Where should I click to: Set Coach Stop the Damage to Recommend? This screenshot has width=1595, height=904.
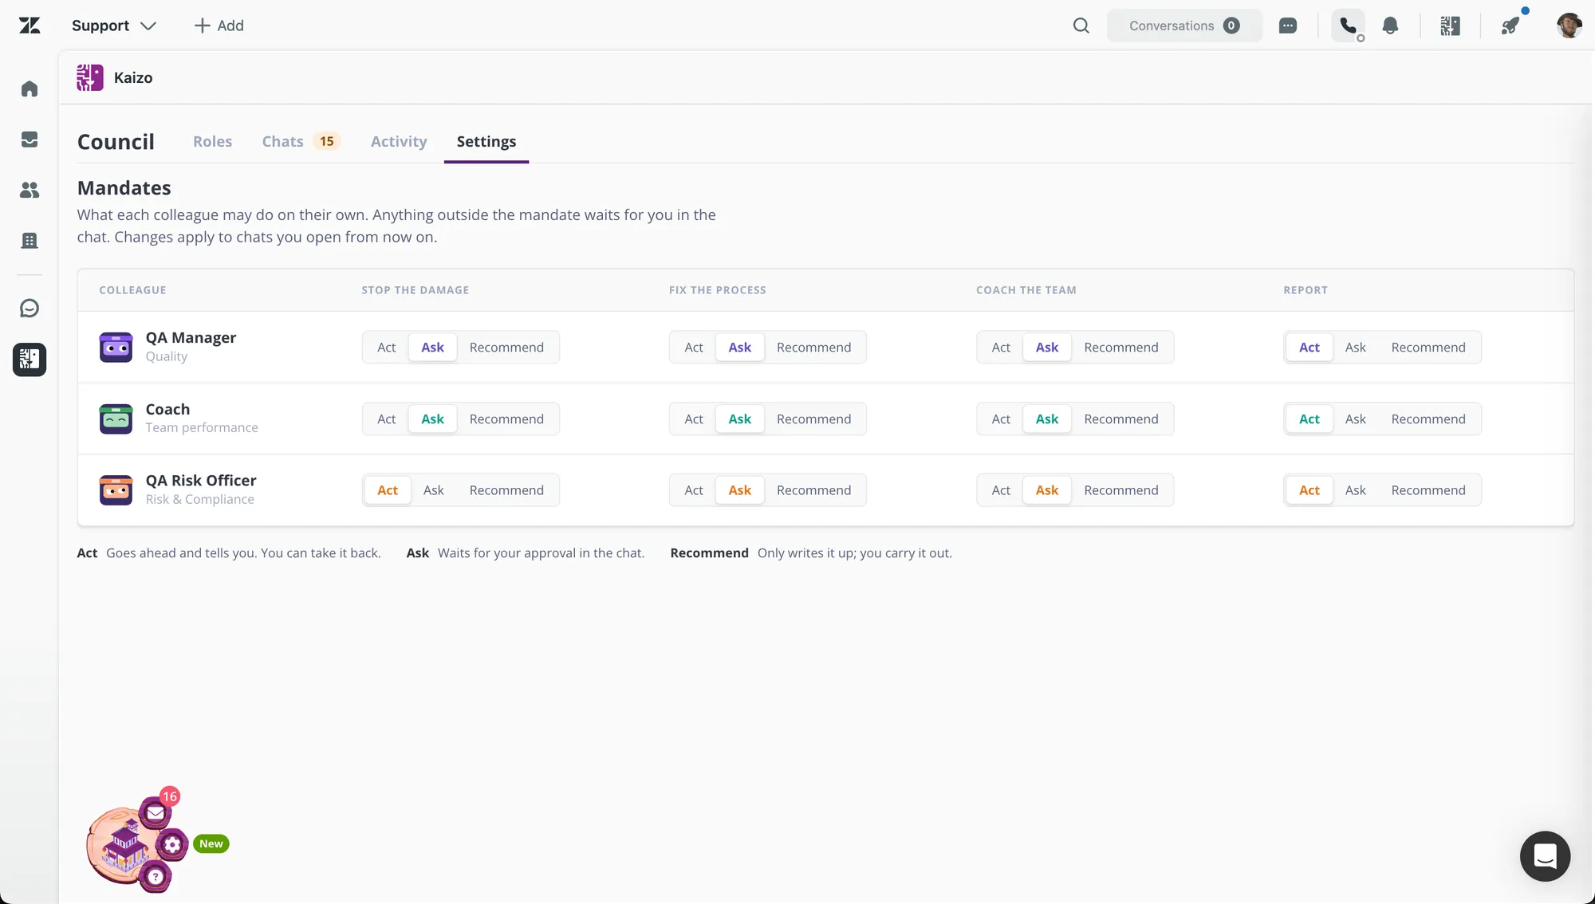pos(506,419)
